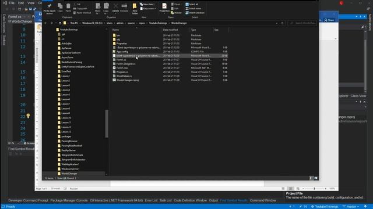Click the master branch in status bar

pos(351,207)
